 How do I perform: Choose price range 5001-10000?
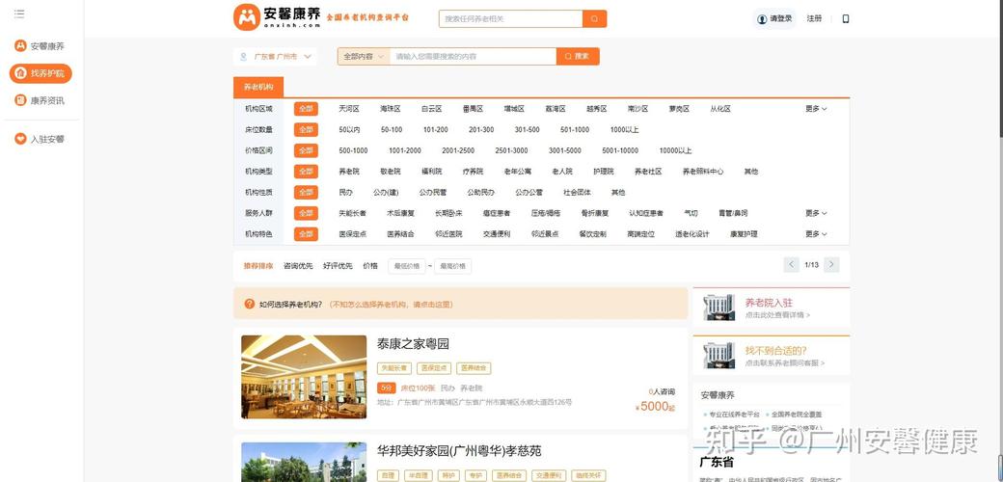click(x=620, y=150)
